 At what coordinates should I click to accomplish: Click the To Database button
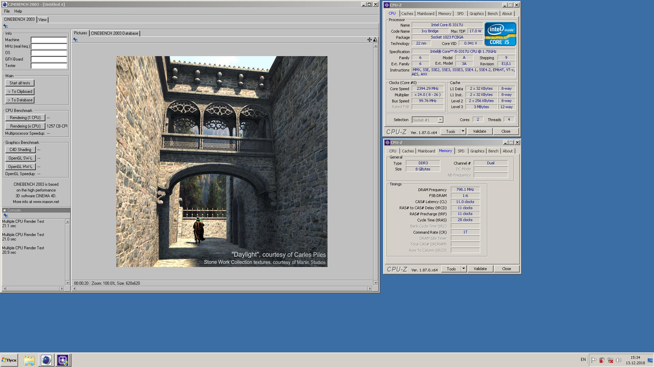pyautogui.click(x=20, y=100)
